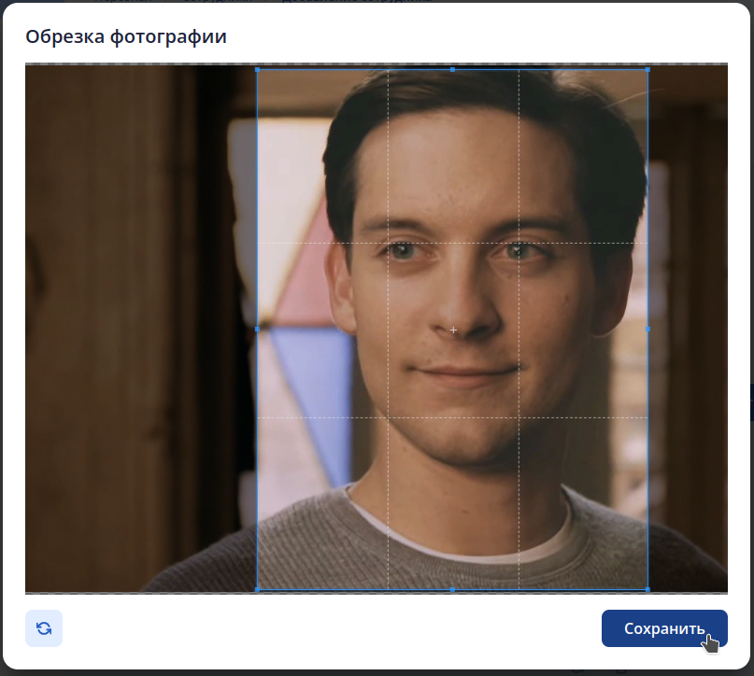754x676 pixels.
Task: Click the top-left corner crop handle
Action: (257, 69)
